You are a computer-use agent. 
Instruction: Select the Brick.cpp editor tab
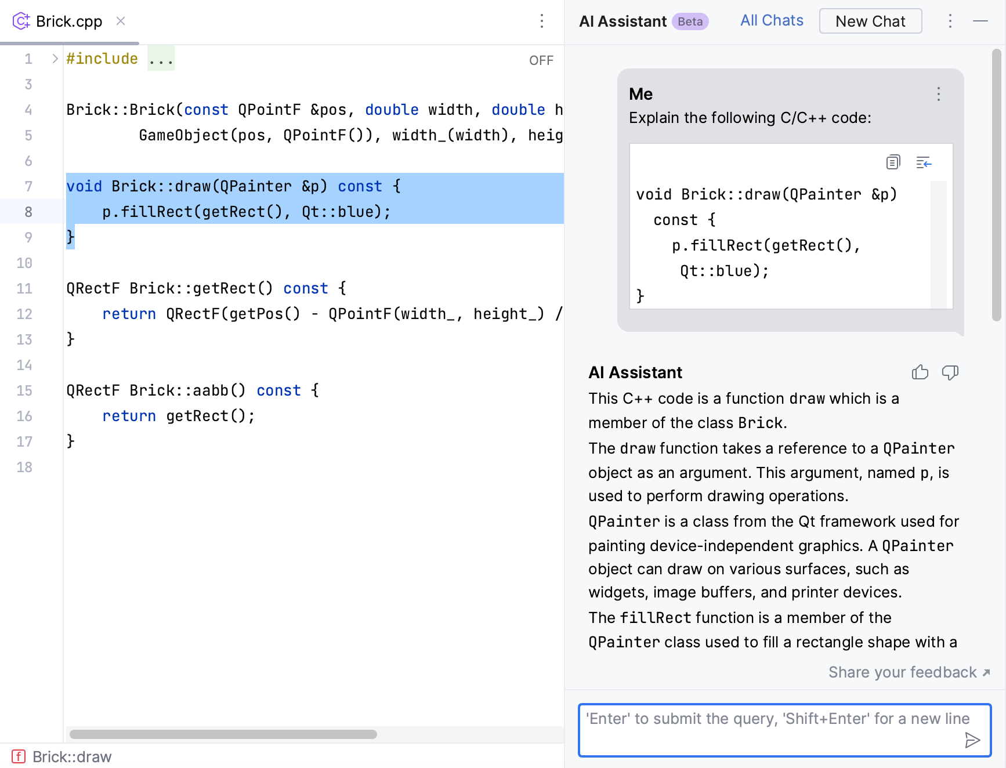click(x=69, y=21)
